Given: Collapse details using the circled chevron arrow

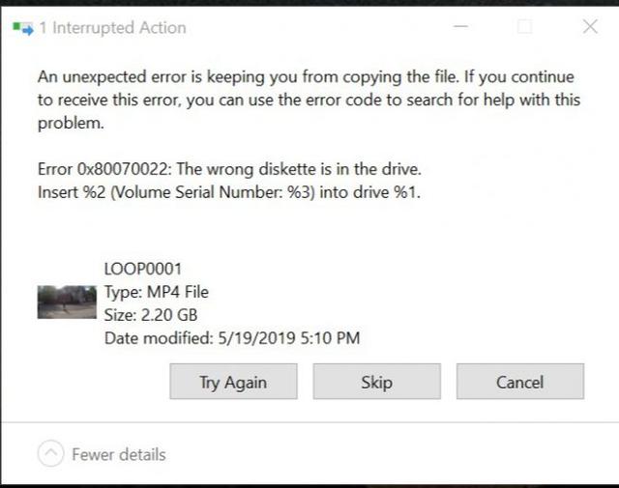Looking at the screenshot, I should pyautogui.click(x=52, y=453).
